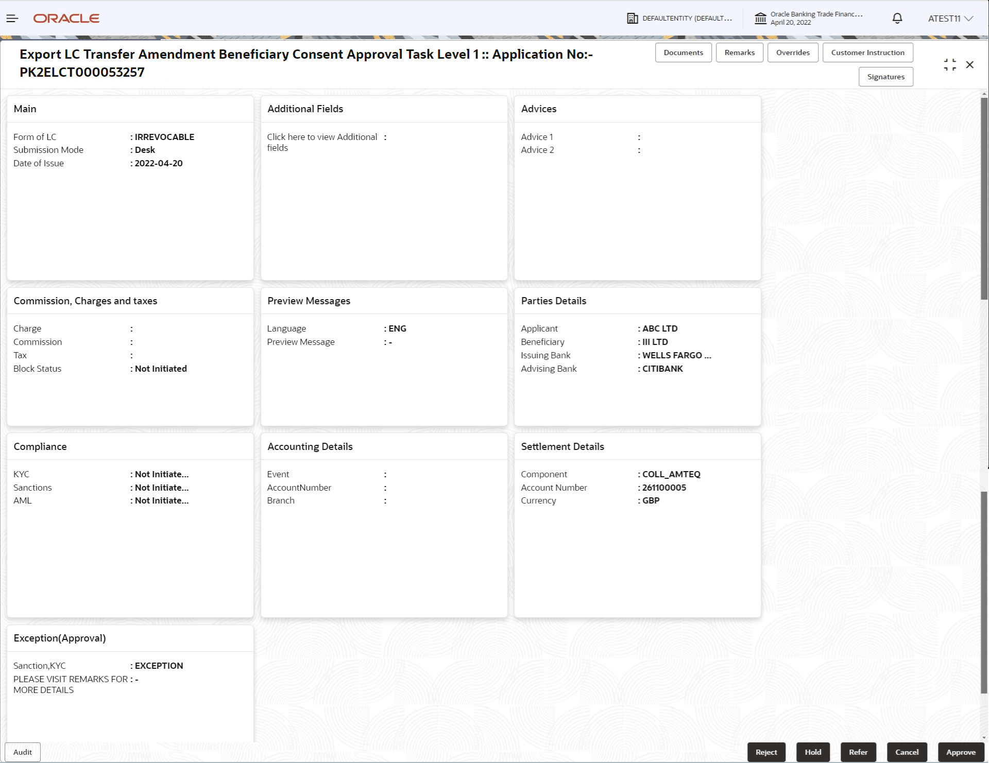Click the ORACLE logo

(66, 18)
